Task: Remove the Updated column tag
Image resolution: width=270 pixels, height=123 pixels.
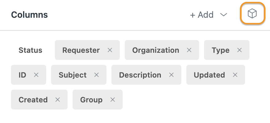Action: (235, 75)
